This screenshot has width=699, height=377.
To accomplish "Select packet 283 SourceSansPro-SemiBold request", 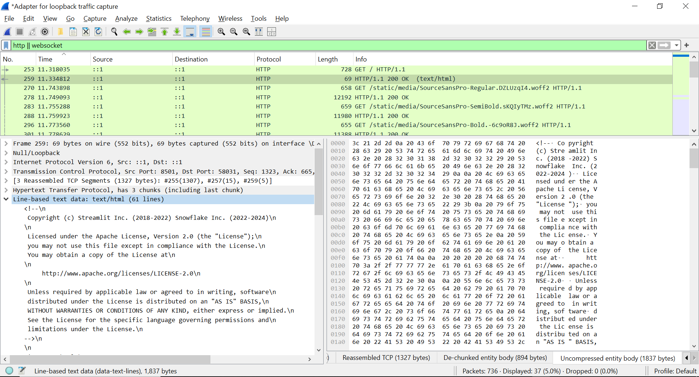I will click(x=336, y=106).
